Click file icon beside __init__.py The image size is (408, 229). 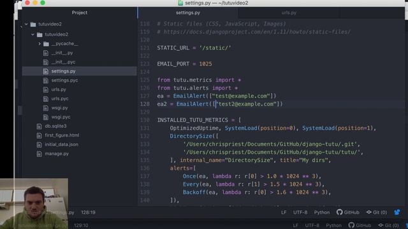46,53
